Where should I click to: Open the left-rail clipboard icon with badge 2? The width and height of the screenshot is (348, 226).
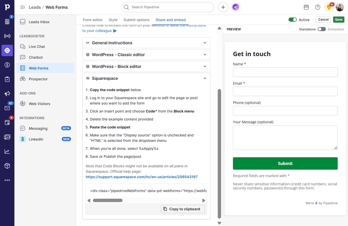7,22
